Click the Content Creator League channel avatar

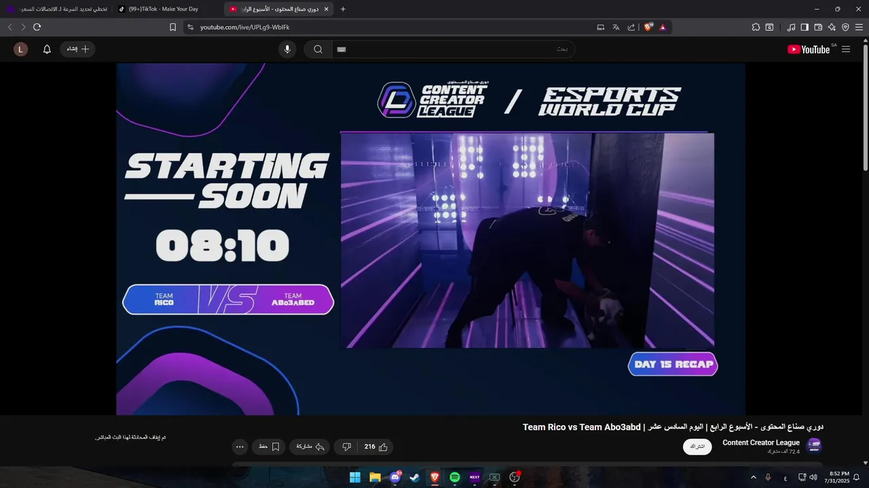pyautogui.click(x=814, y=446)
